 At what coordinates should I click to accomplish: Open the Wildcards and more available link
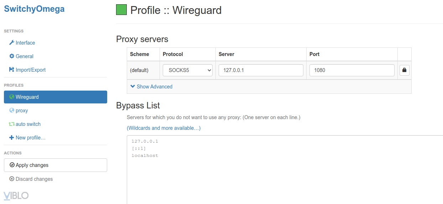pyautogui.click(x=164, y=128)
